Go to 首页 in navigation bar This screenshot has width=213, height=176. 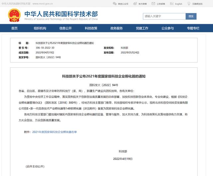(x=14, y=28)
